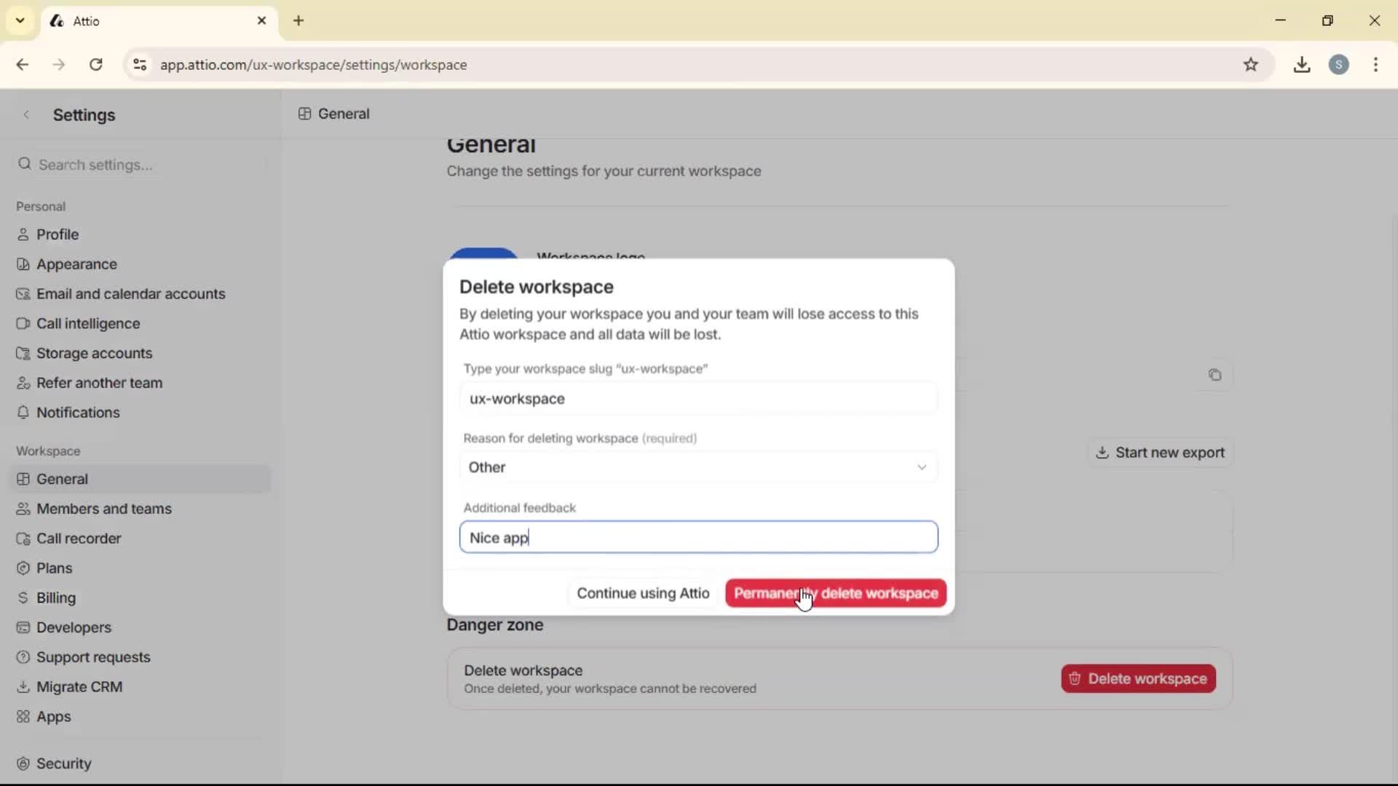Expand the browser tab search chevron
Image resolution: width=1398 pixels, height=786 pixels.
[x=20, y=20]
